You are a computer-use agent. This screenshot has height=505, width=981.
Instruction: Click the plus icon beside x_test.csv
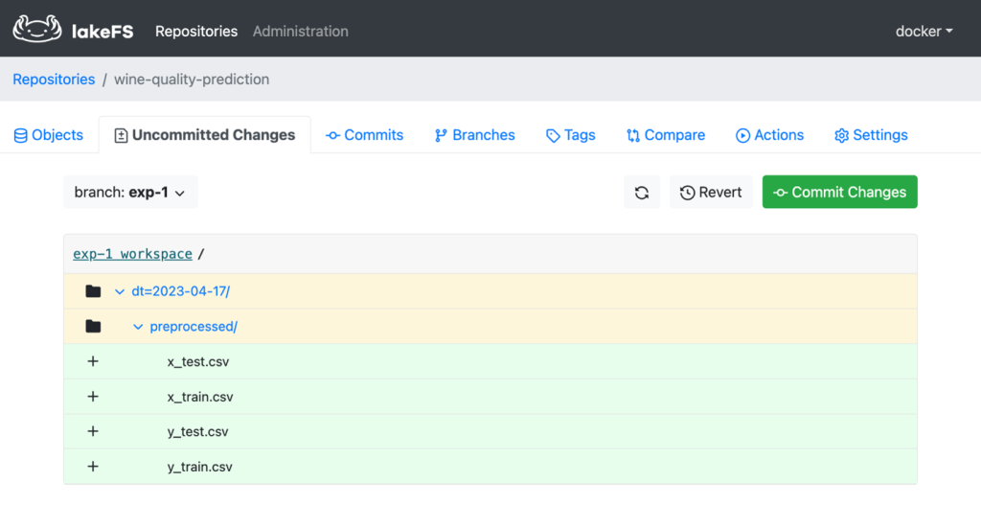(93, 361)
